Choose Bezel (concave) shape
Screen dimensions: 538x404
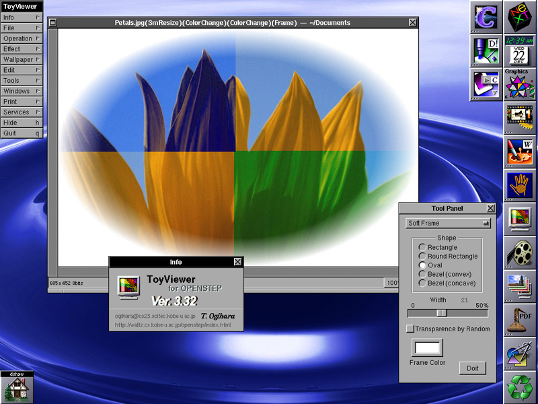[447, 283]
